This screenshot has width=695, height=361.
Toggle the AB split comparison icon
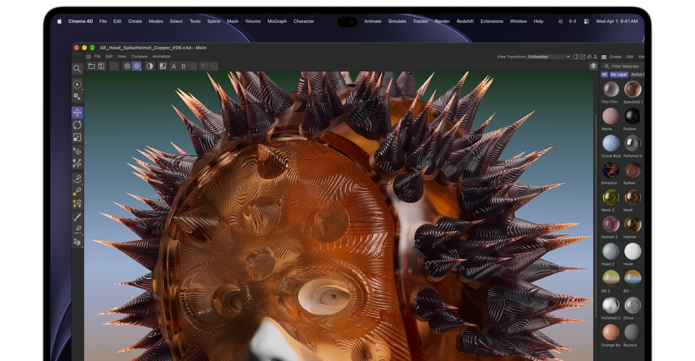click(162, 66)
